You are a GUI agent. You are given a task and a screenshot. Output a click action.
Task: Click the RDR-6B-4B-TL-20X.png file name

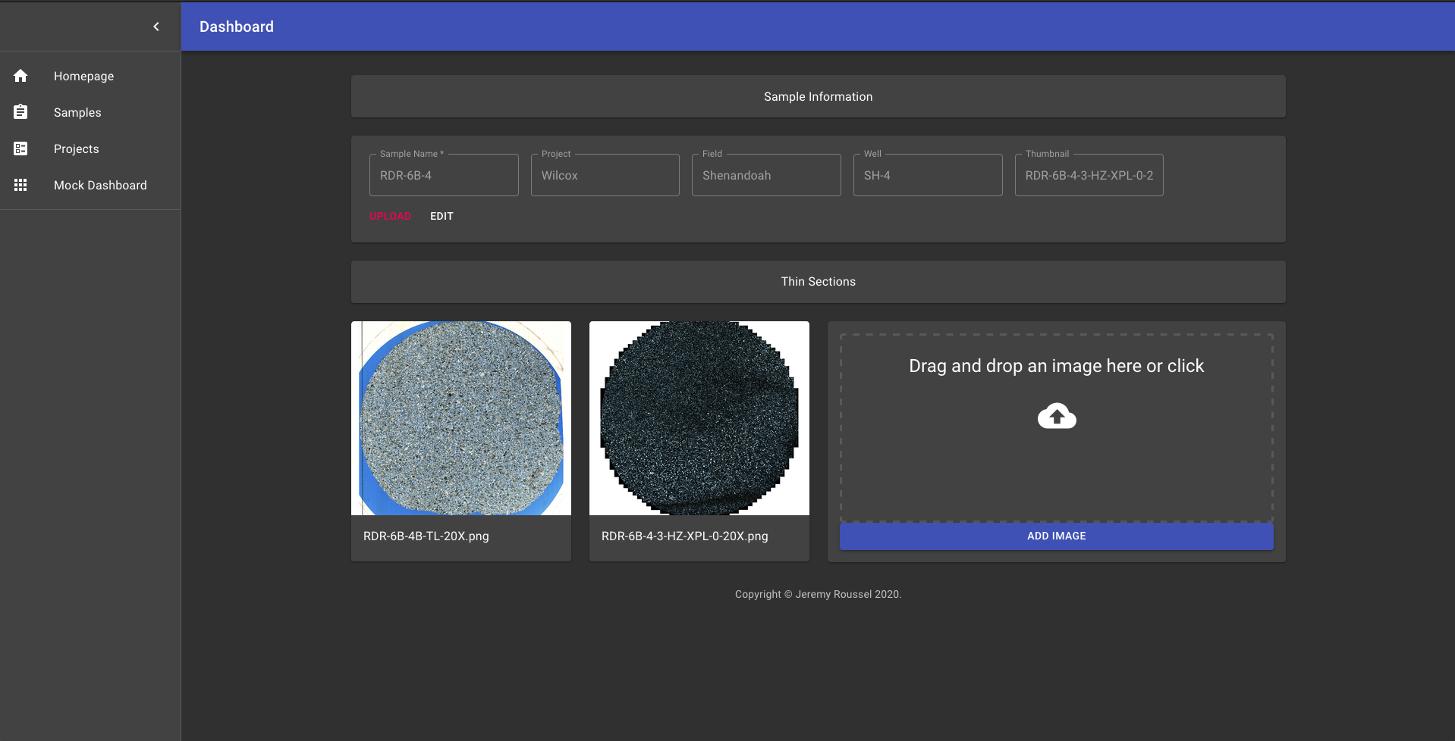point(426,536)
